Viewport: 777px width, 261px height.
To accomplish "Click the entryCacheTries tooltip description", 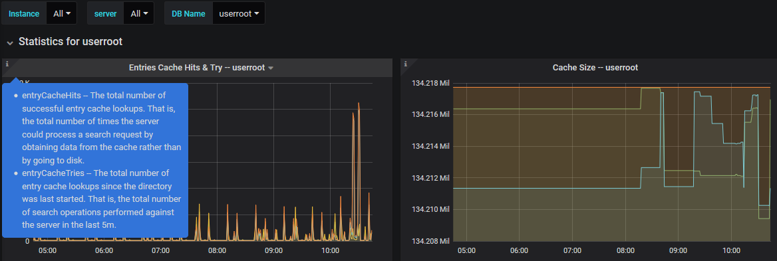I will [x=102, y=199].
